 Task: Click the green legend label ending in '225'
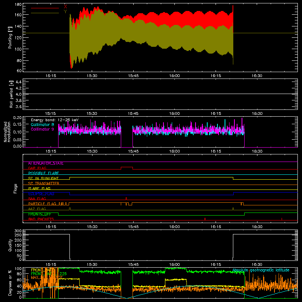click(x=49, y=274)
